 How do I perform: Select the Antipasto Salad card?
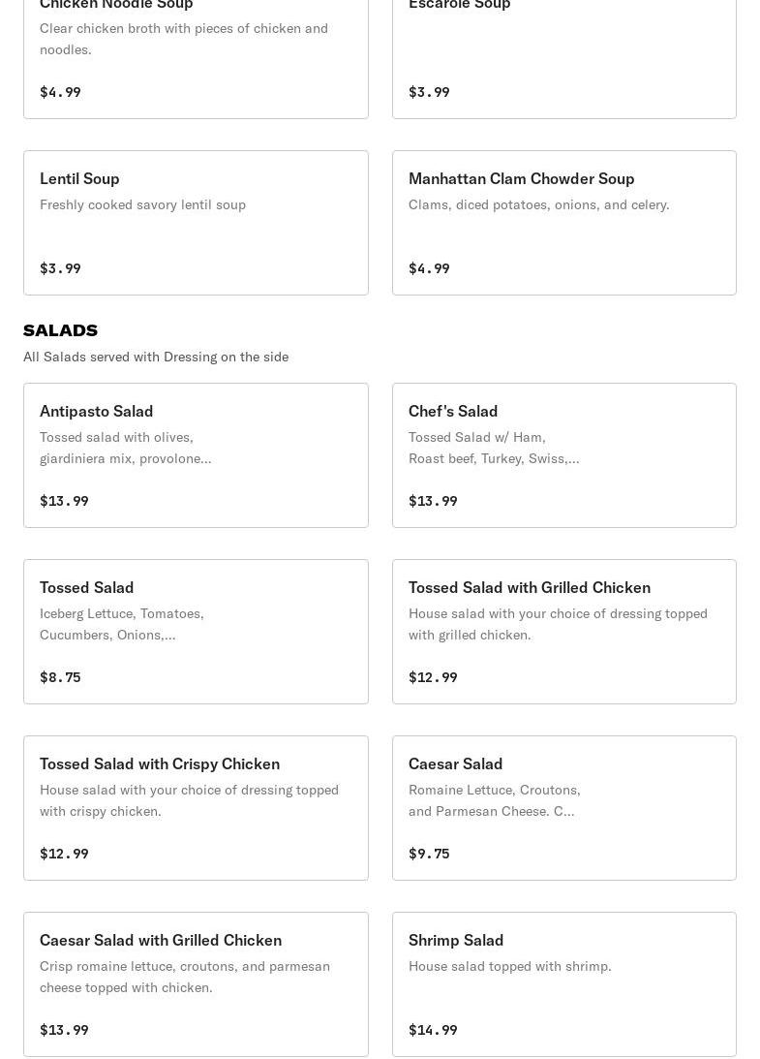tap(196, 455)
